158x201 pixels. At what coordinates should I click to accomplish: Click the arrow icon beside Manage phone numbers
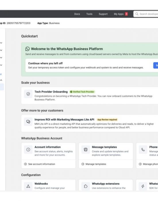click(140, 164)
